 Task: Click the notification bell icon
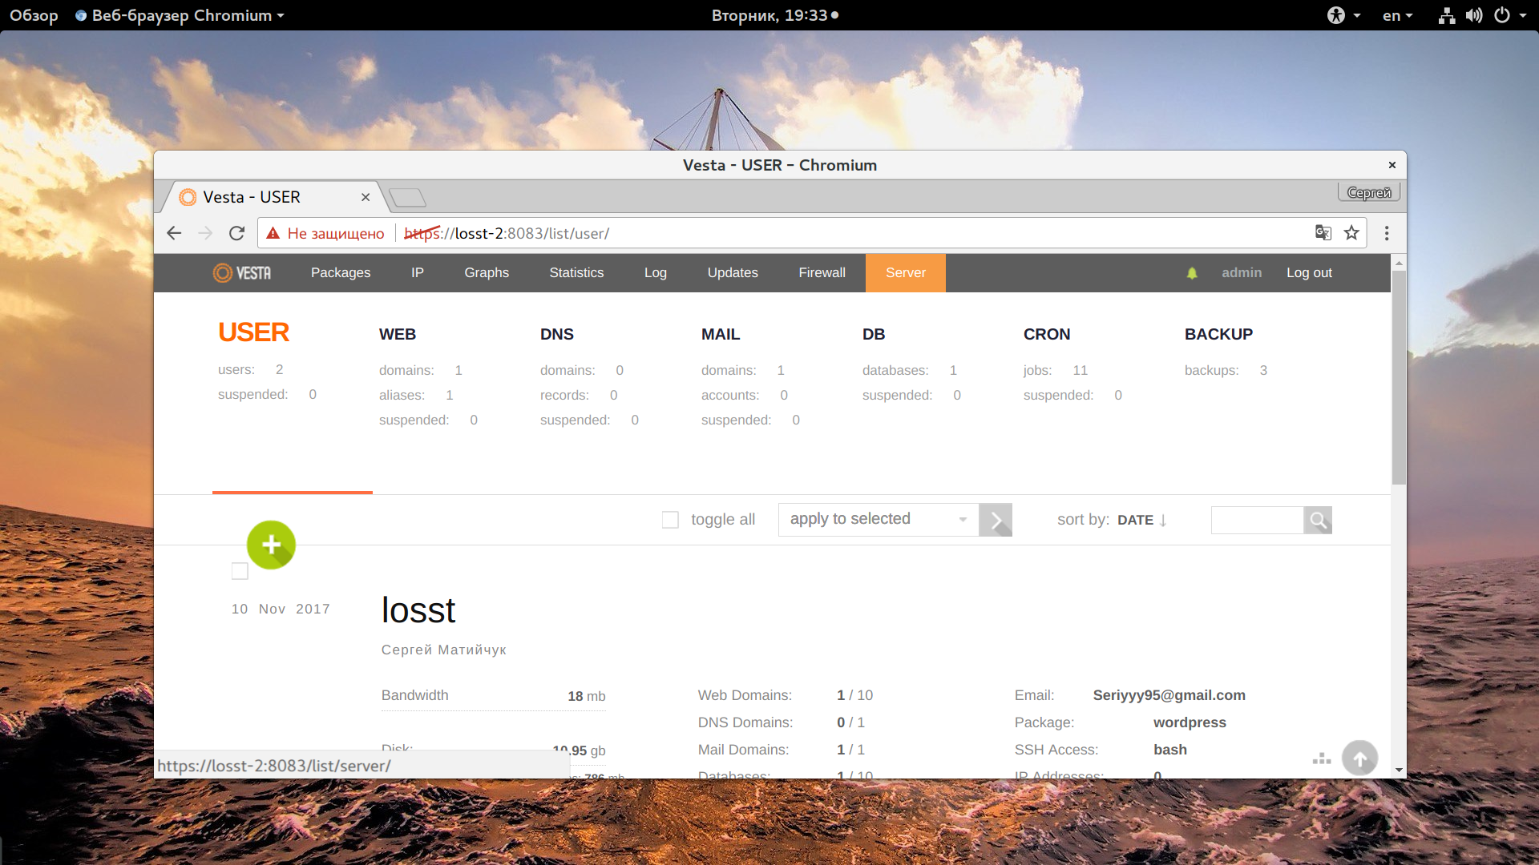(x=1192, y=273)
